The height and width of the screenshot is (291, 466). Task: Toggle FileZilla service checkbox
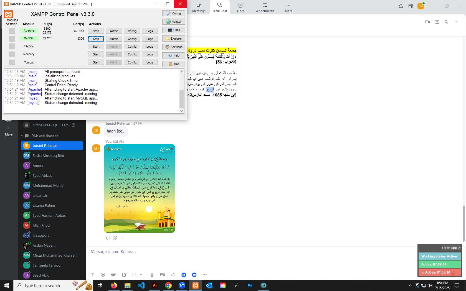[x=12, y=46]
